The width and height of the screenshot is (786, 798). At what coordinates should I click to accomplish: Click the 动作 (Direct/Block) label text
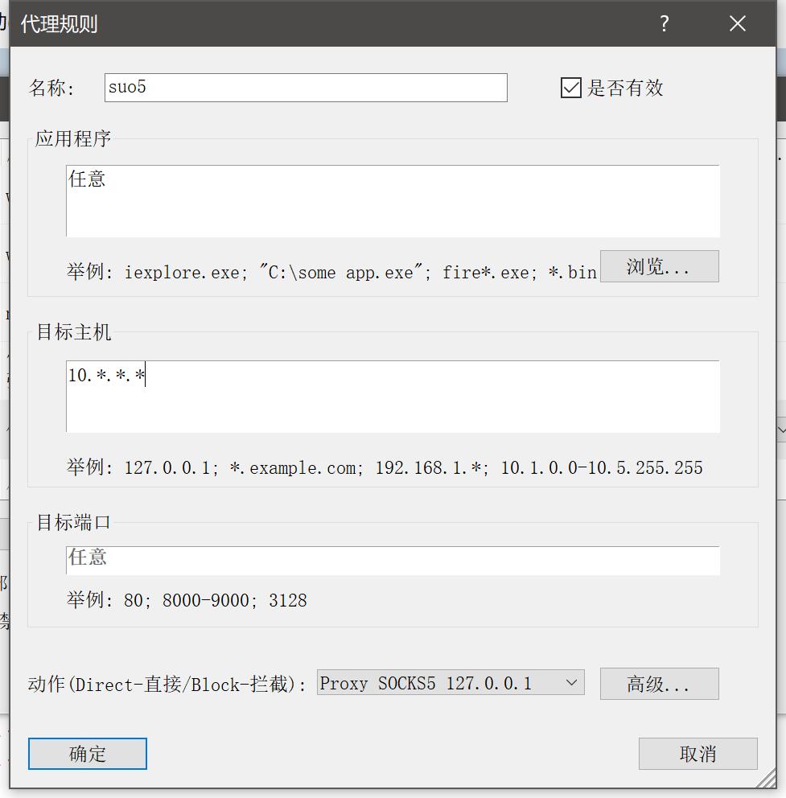pyautogui.click(x=167, y=685)
